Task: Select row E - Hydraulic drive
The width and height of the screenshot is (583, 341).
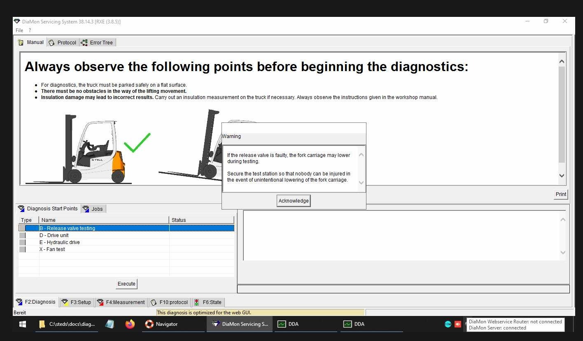Action: tap(126, 242)
